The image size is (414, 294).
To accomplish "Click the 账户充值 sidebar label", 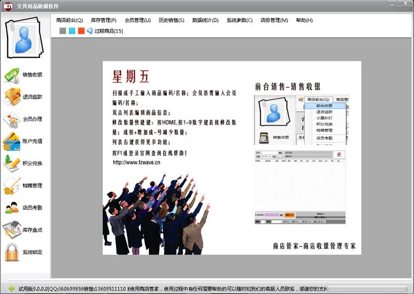I will pos(32,141).
